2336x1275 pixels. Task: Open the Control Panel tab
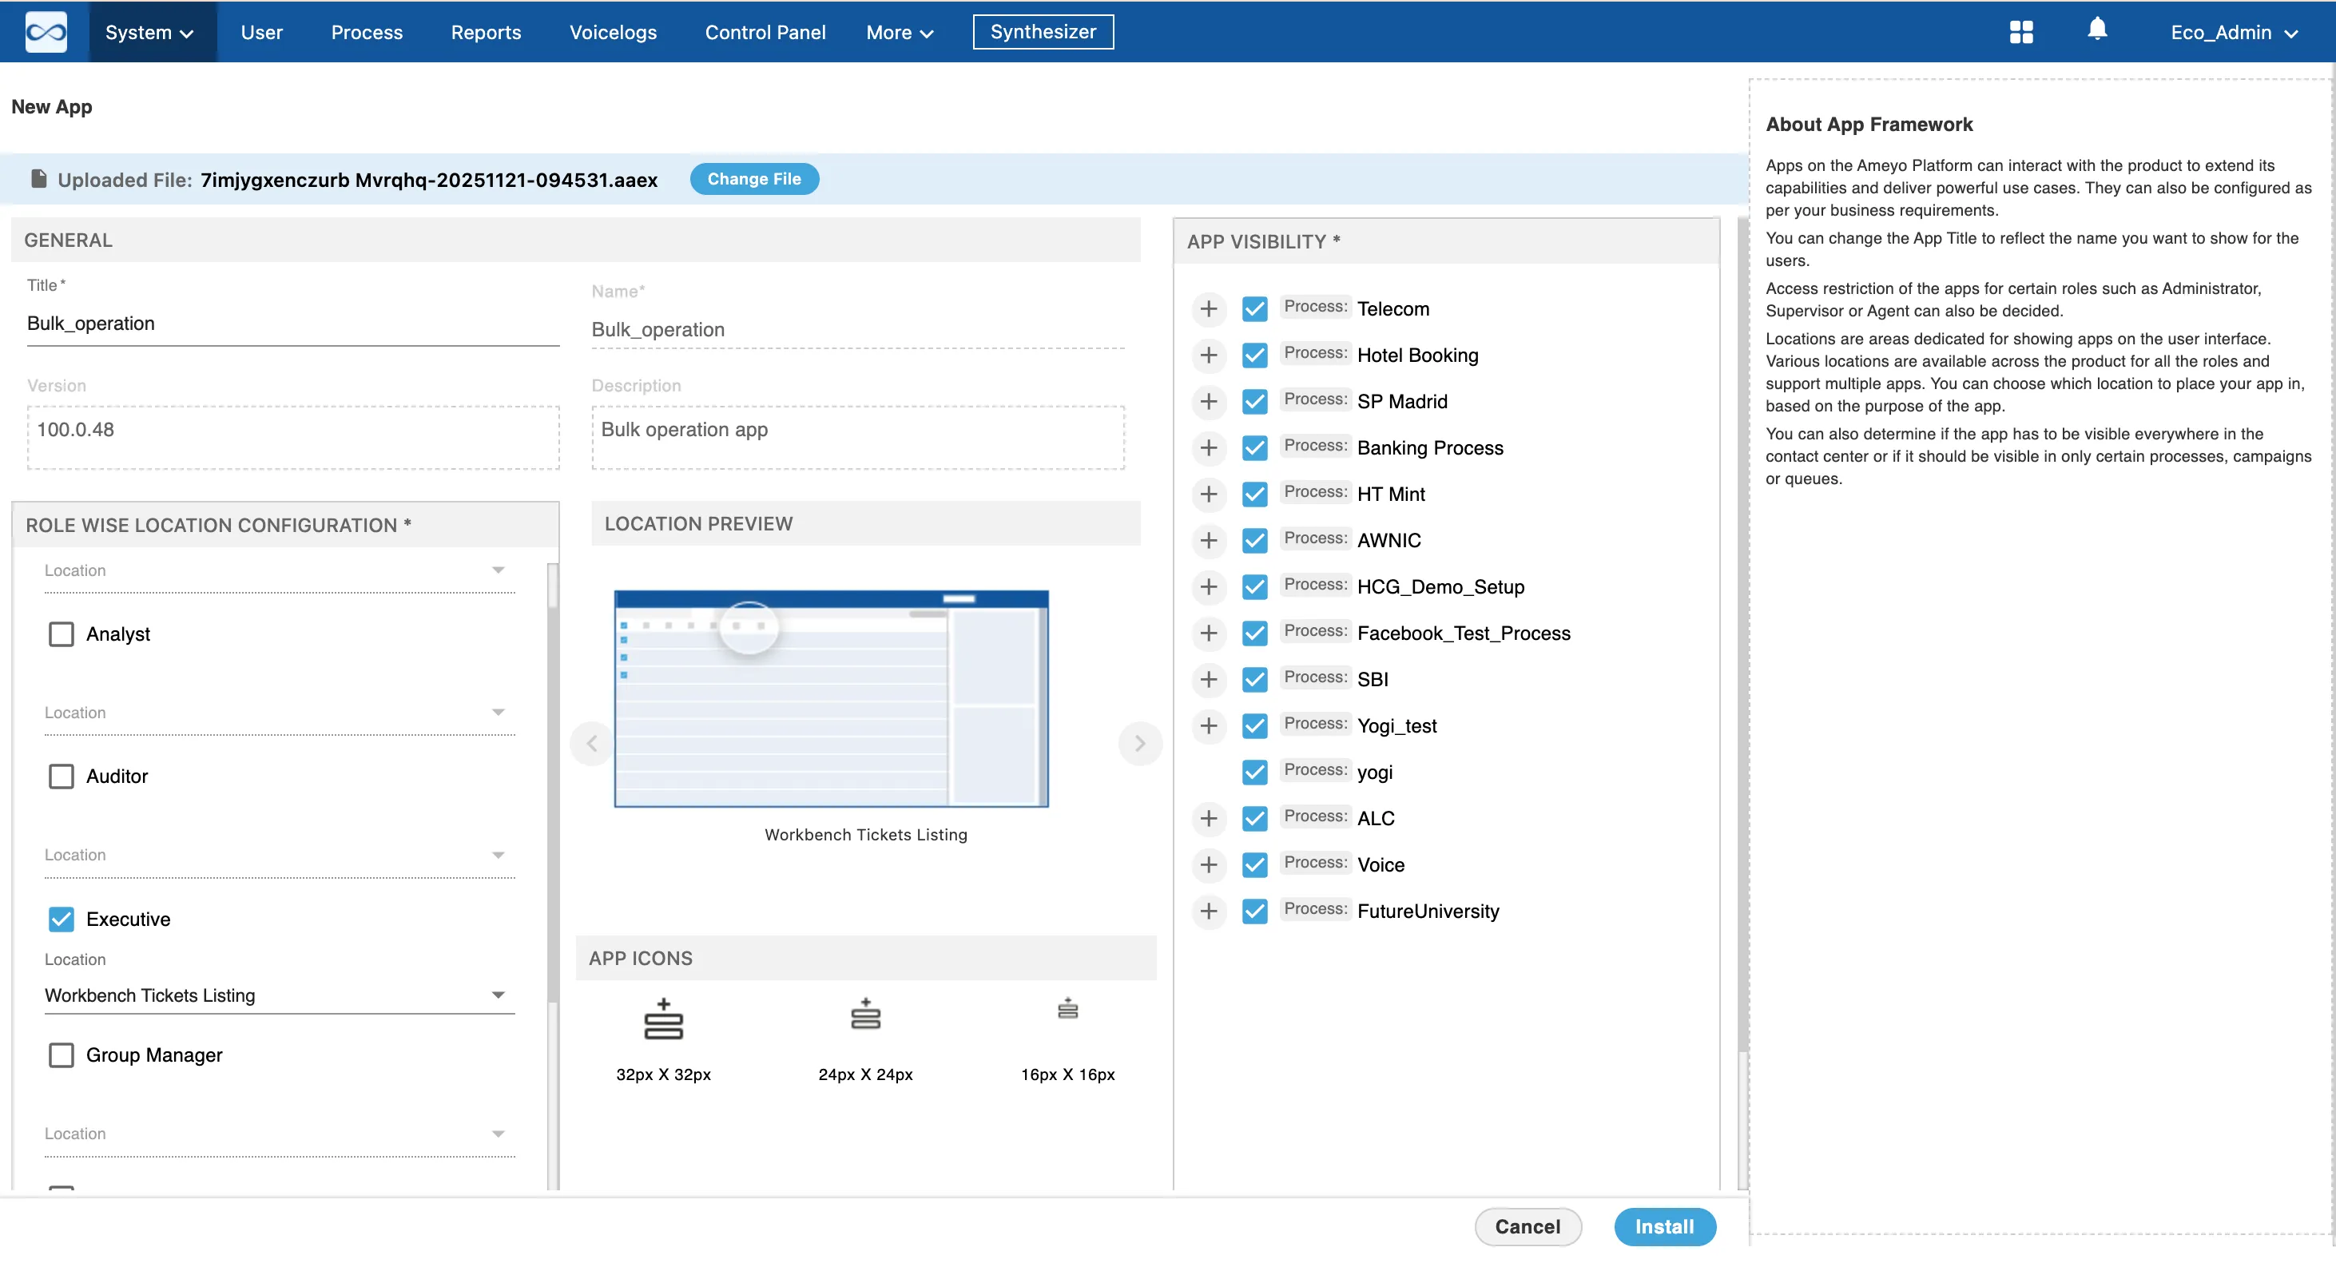click(765, 32)
